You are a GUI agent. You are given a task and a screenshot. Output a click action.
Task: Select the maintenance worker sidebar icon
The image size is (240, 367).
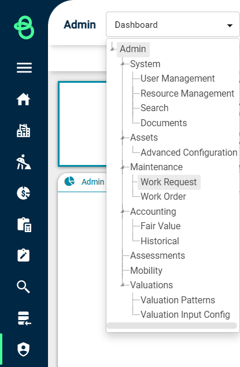pos(23,162)
